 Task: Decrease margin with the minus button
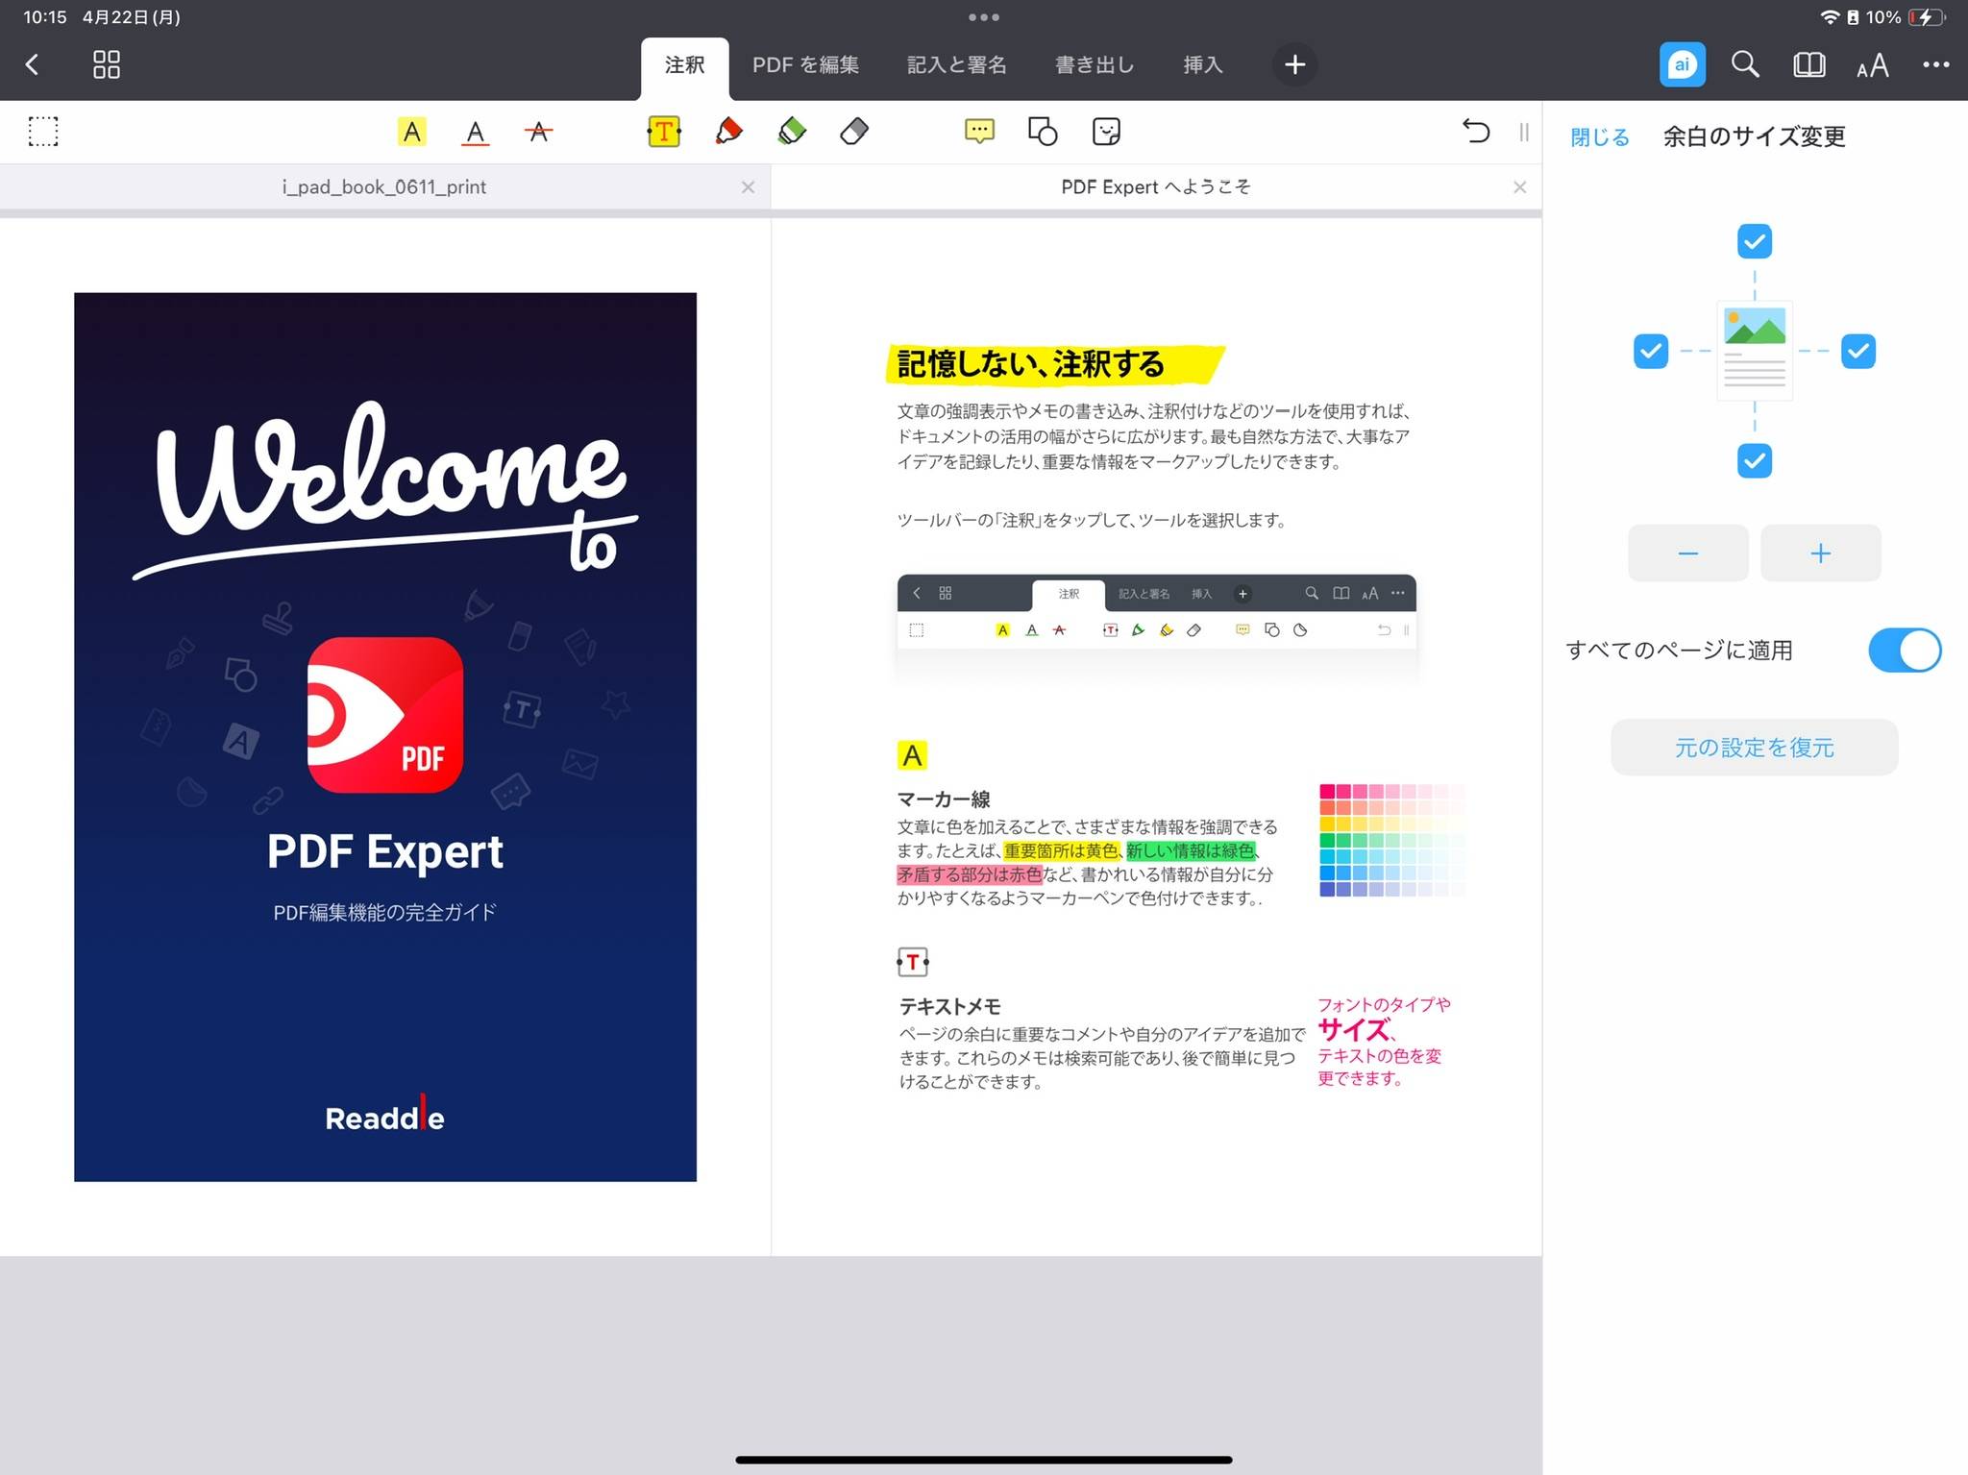1688,553
